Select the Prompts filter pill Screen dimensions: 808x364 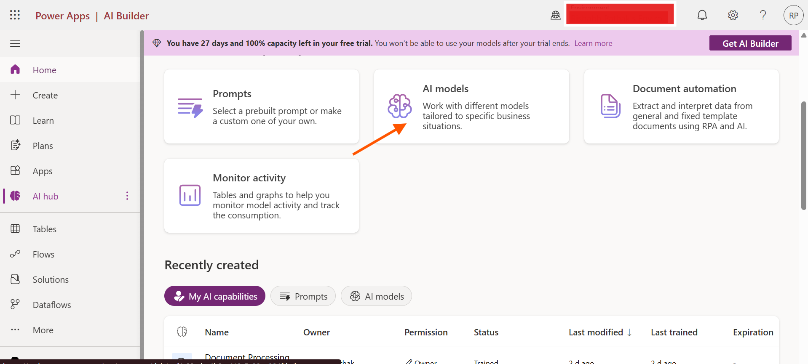point(303,296)
